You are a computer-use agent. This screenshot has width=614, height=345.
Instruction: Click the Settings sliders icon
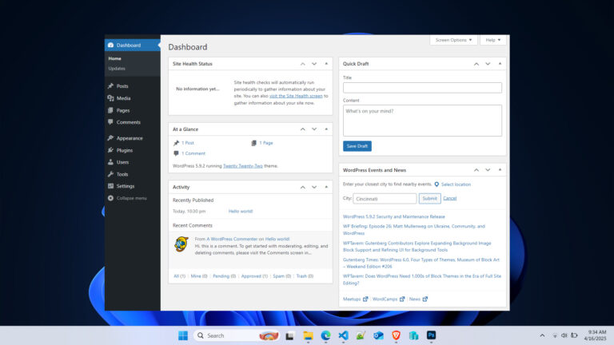pos(110,186)
